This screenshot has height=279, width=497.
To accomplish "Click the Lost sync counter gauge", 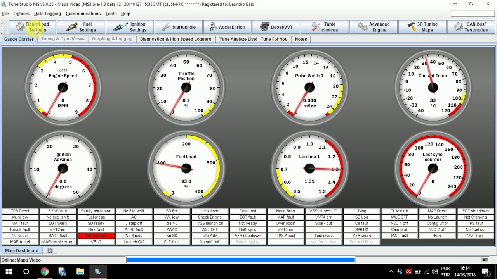I will [x=433, y=168].
